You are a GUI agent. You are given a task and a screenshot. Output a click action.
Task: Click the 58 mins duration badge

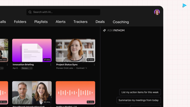tap(47, 102)
